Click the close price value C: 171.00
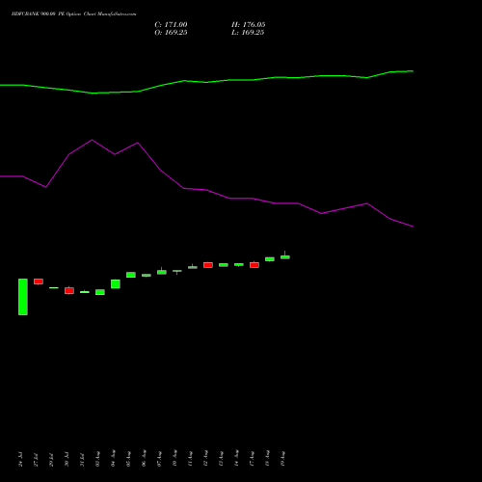 [171, 25]
